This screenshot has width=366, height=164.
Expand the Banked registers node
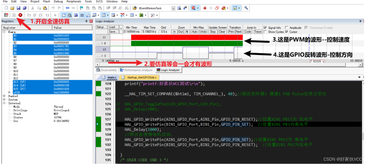click(4, 96)
